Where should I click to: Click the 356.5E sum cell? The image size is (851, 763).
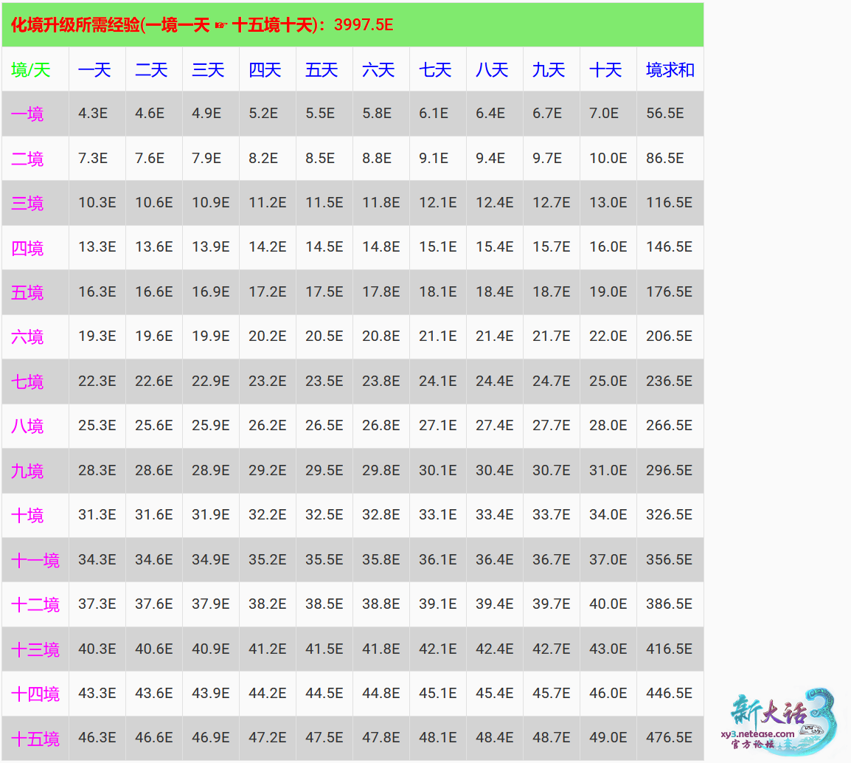670,560
